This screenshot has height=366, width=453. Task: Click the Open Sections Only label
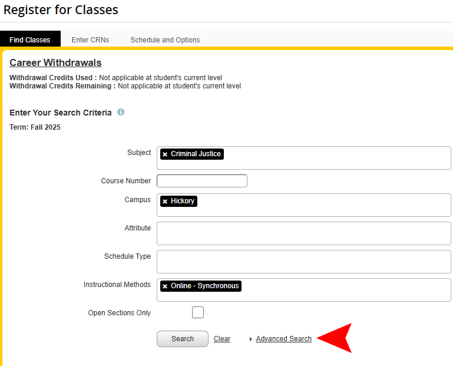point(120,313)
